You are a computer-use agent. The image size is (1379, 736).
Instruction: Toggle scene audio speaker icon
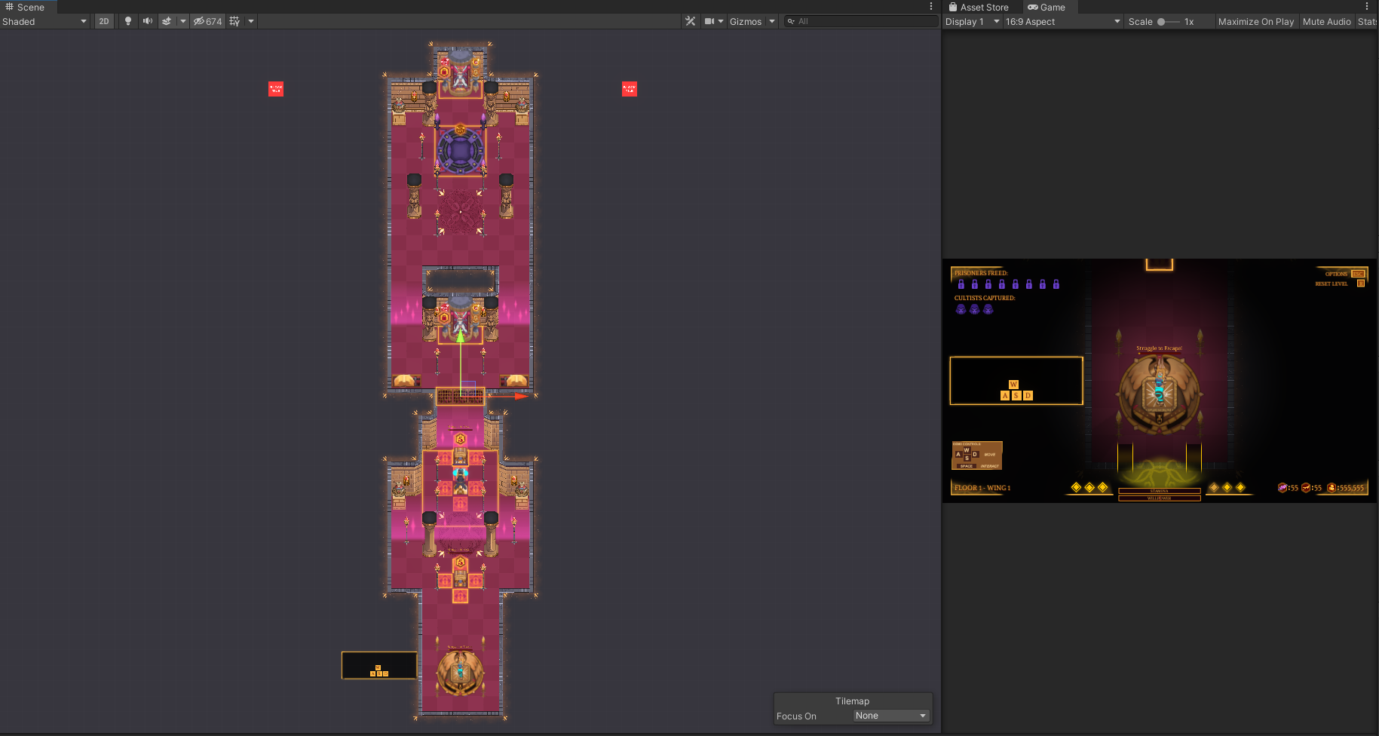pyautogui.click(x=147, y=21)
